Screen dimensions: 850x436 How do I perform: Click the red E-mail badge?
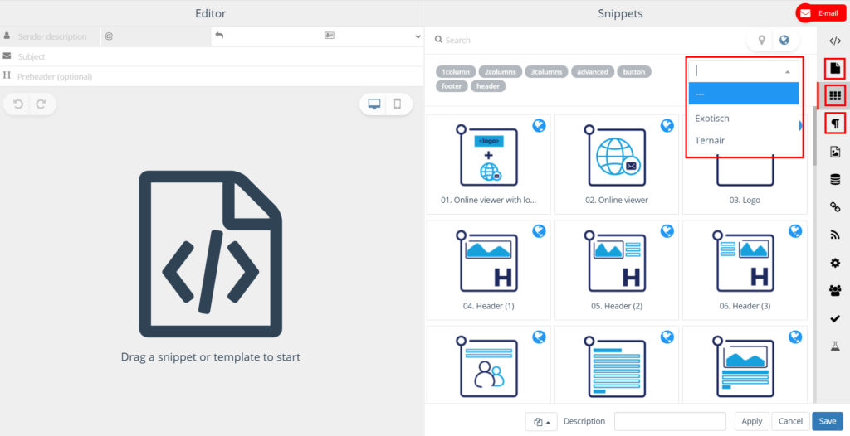pos(819,13)
